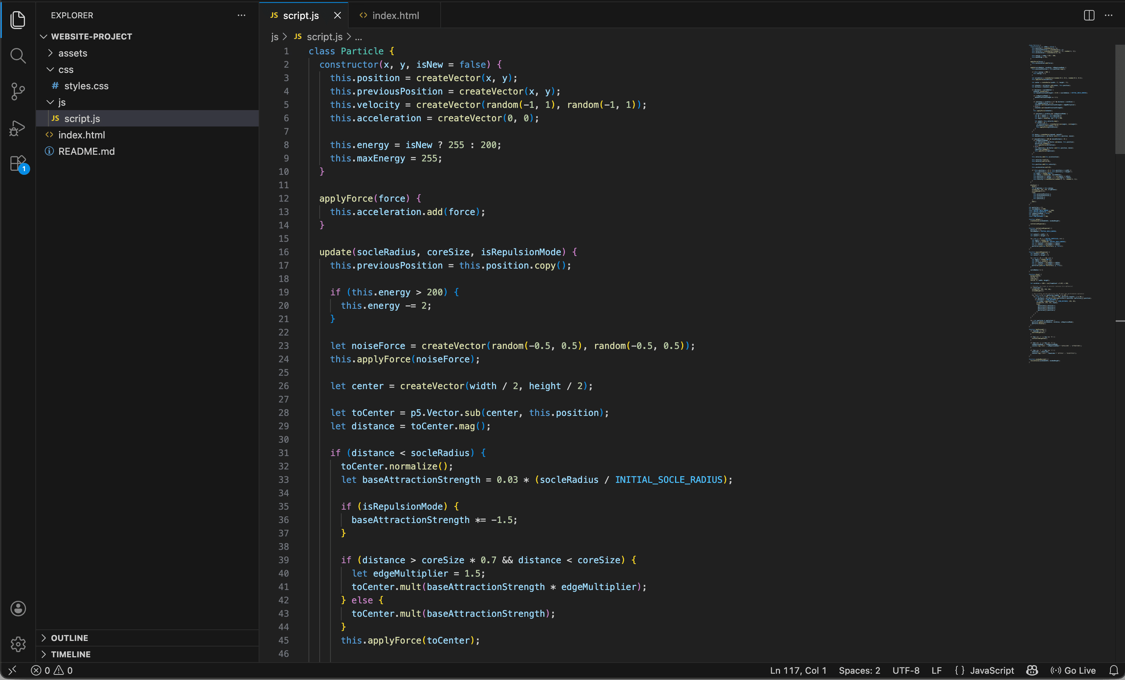Click the split editor right icon
This screenshot has width=1125, height=680.
pos(1089,16)
